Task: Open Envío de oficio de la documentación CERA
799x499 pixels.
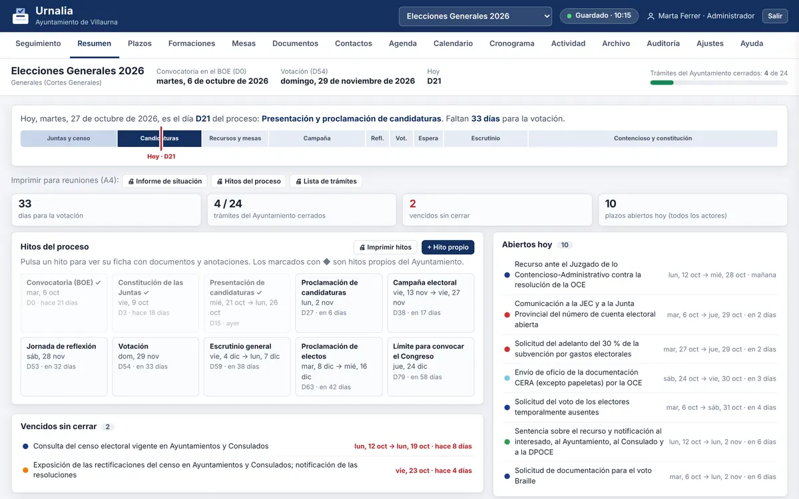Action: (x=640, y=378)
